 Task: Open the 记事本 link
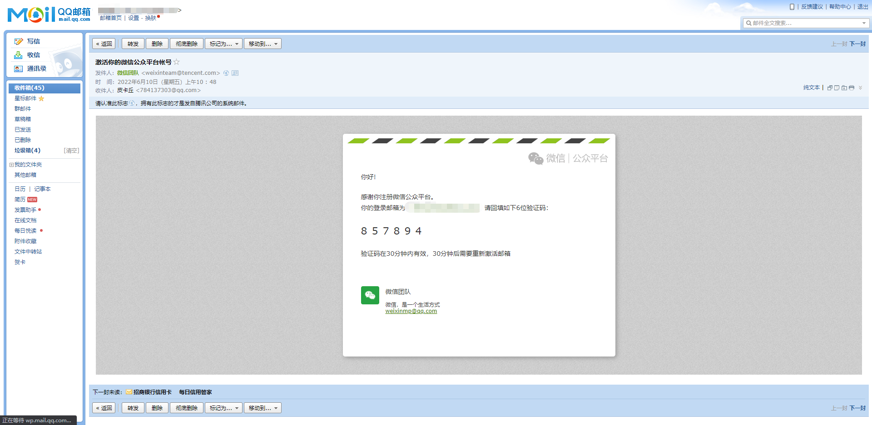click(x=42, y=189)
